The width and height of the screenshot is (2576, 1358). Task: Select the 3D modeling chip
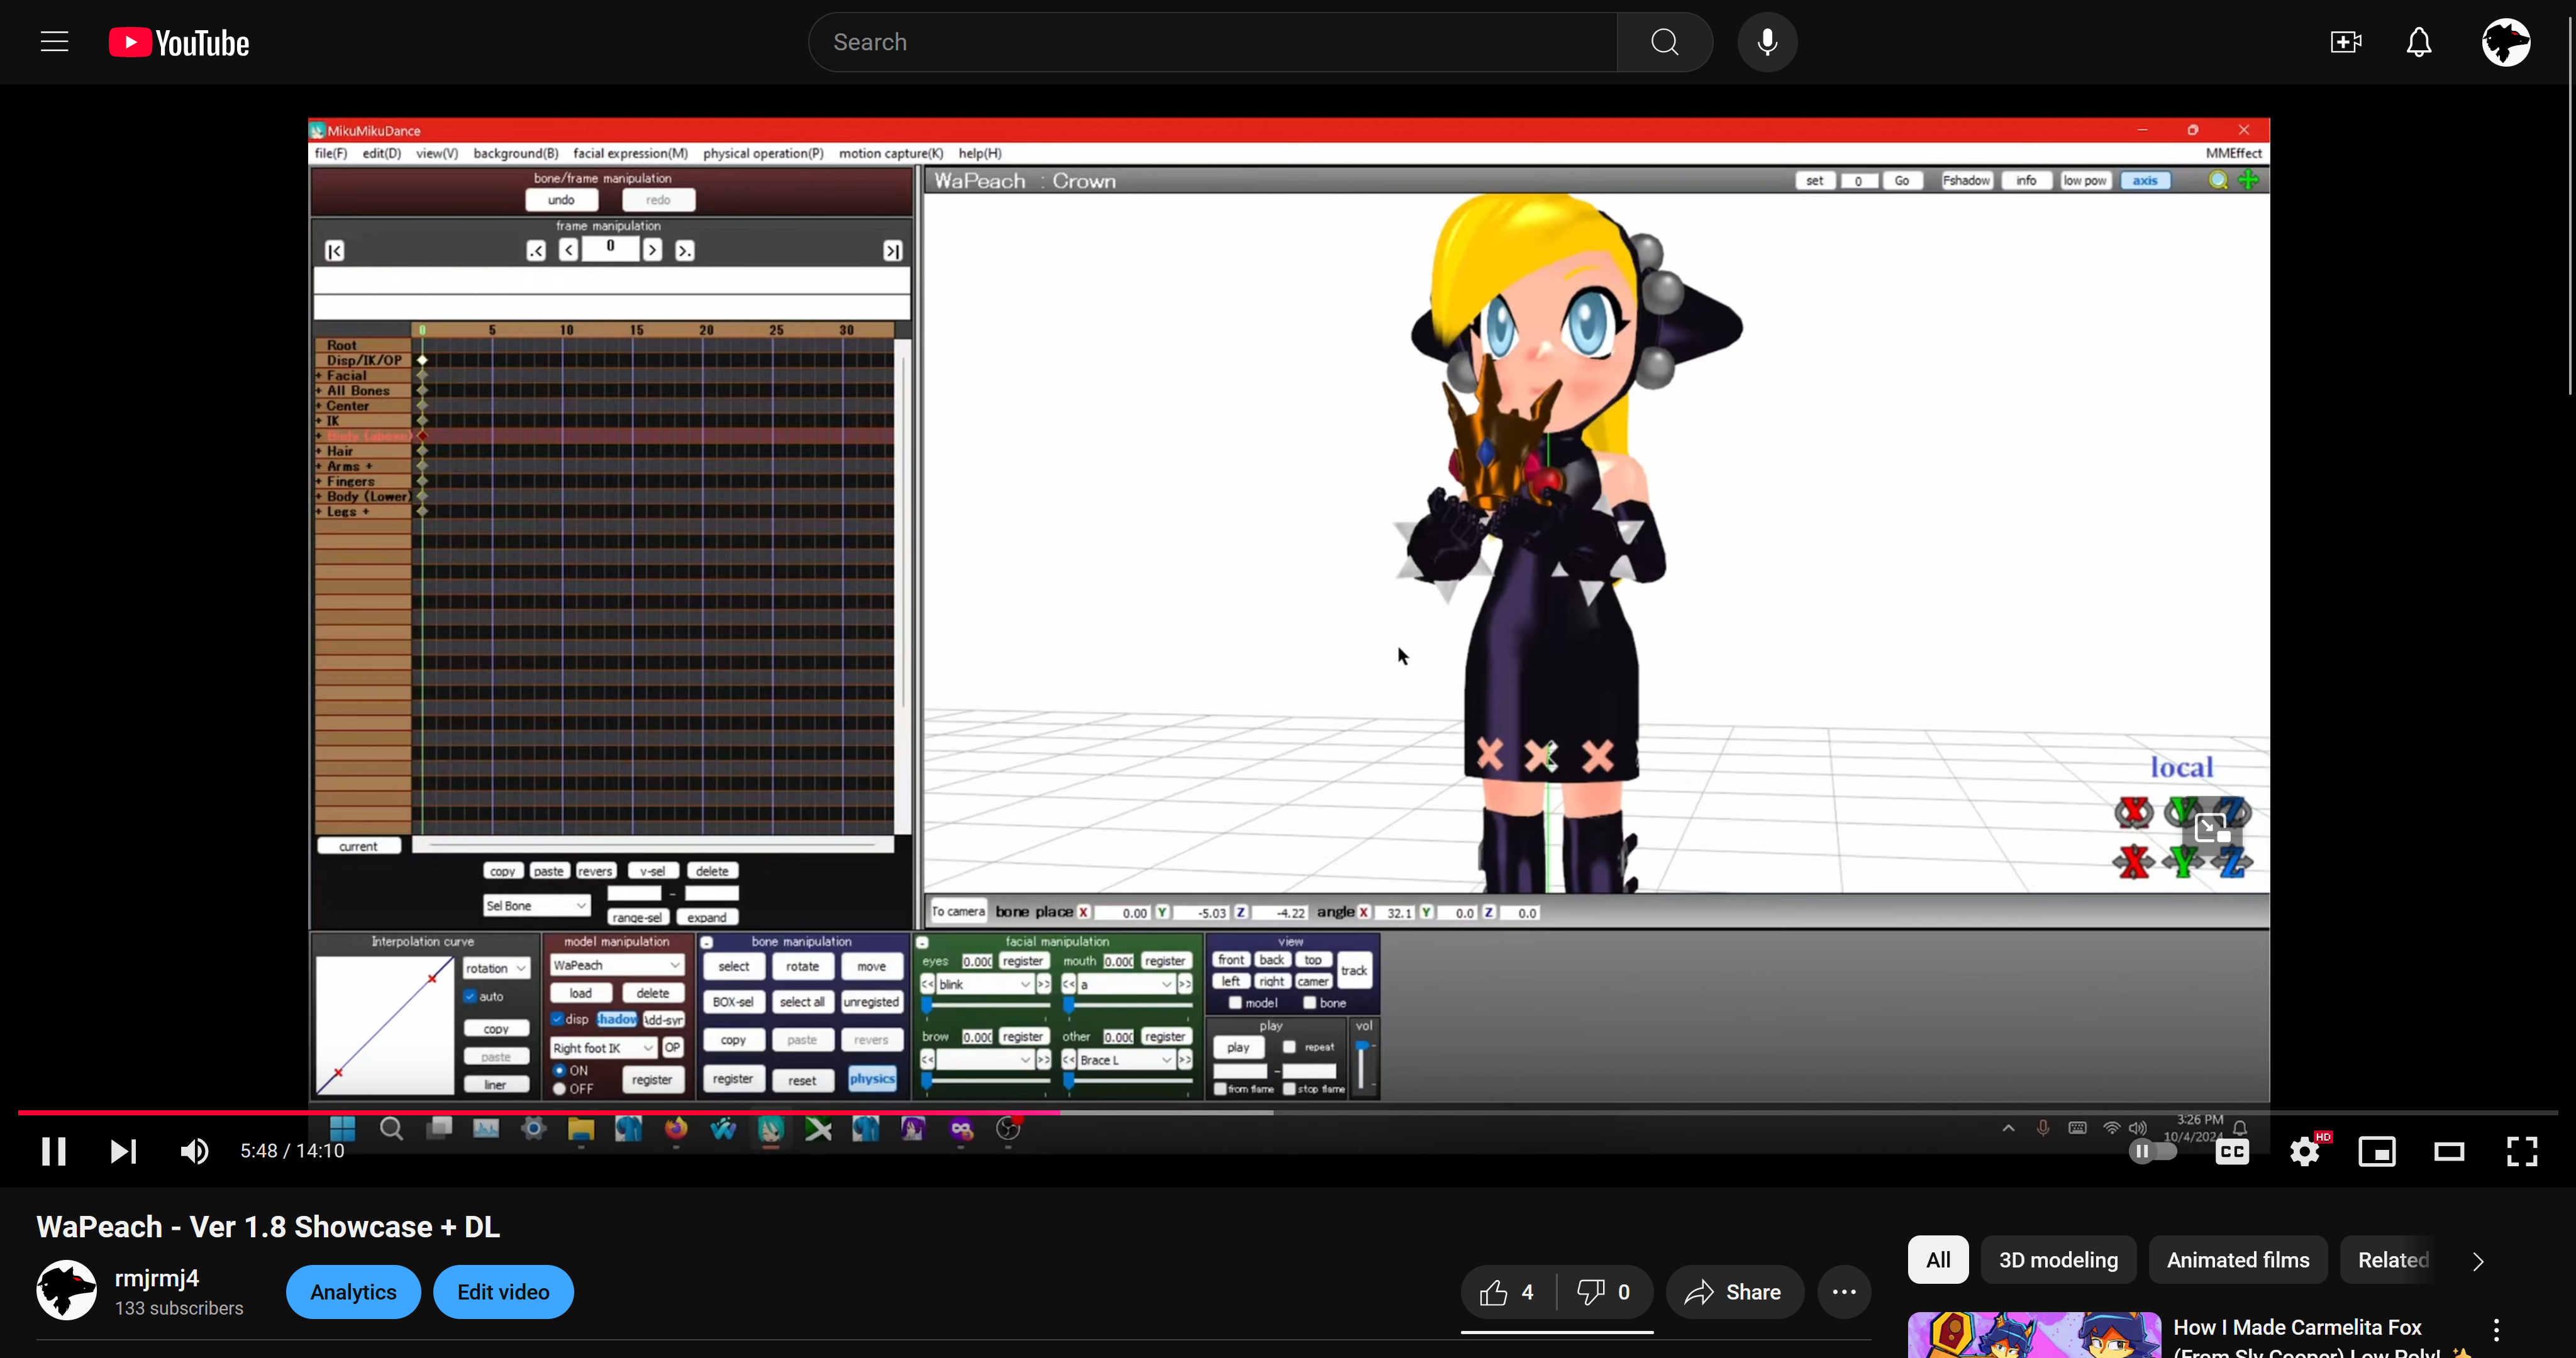(x=2058, y=1260)
